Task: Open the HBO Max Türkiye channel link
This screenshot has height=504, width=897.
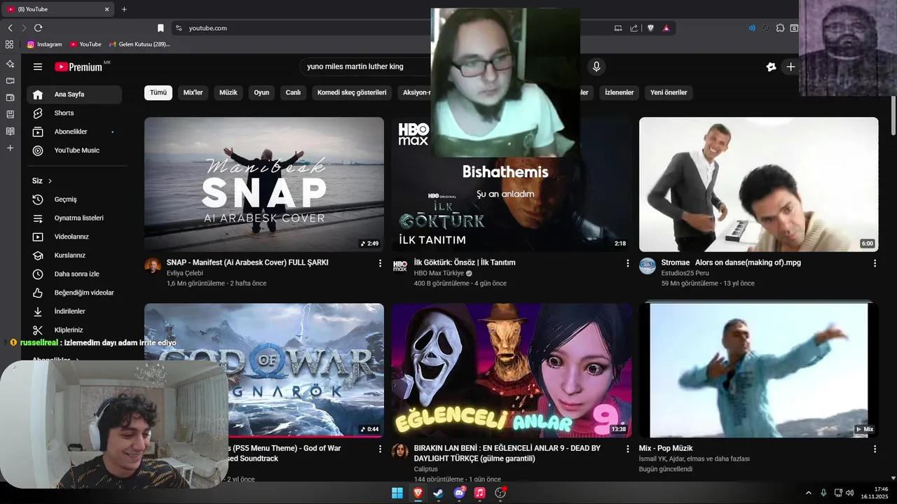Action: point(439,273)
